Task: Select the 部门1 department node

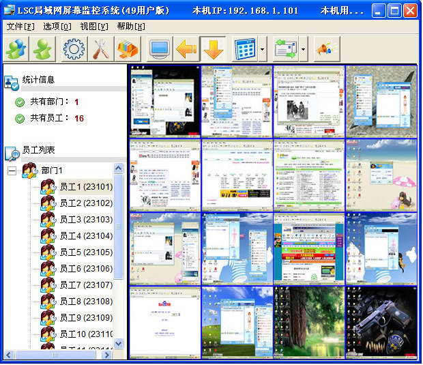Action: pyautogui.click(x=52, y=171)
